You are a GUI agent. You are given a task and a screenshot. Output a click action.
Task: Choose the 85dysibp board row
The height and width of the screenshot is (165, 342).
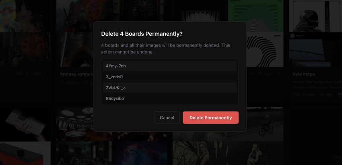(170, 98)
